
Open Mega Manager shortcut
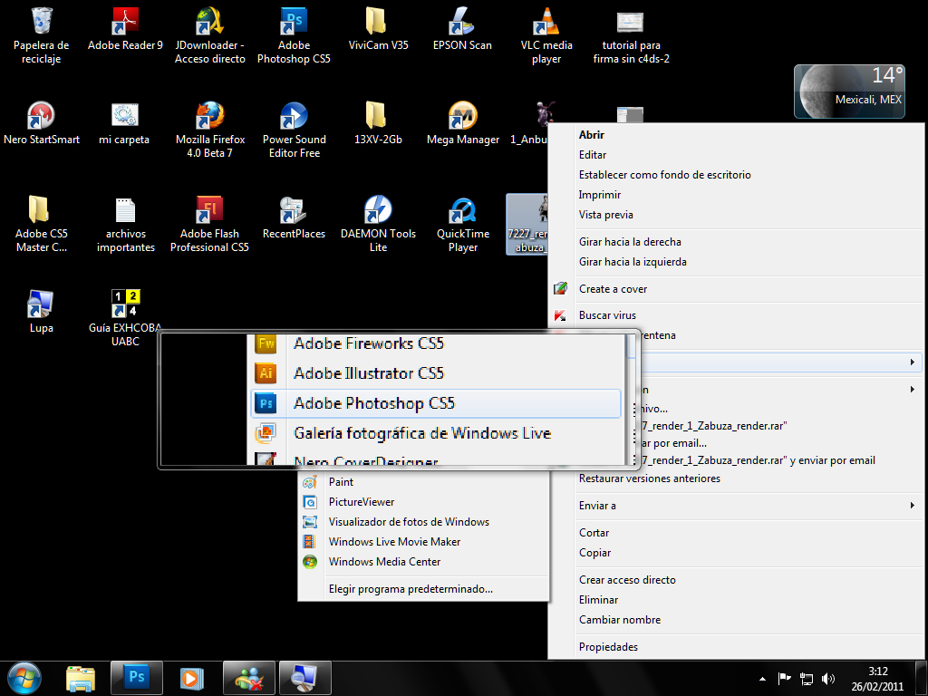tap(463, 123)
